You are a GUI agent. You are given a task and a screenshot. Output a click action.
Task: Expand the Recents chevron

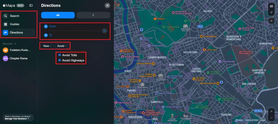tap(15, 44)
